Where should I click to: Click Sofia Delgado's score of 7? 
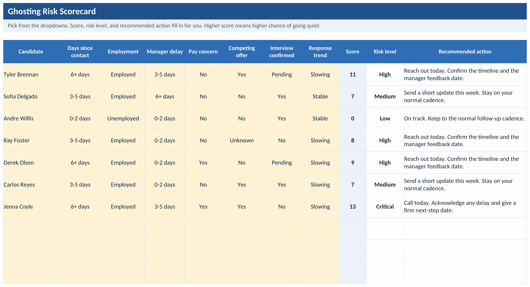click(x=353, y=96)
